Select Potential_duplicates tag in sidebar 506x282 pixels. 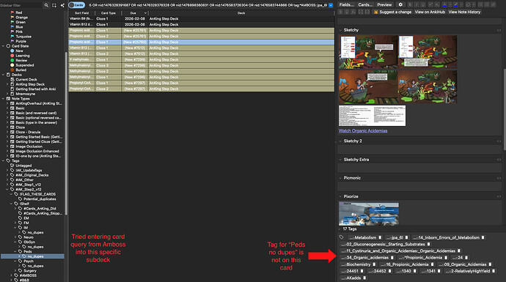click(40, 199)
